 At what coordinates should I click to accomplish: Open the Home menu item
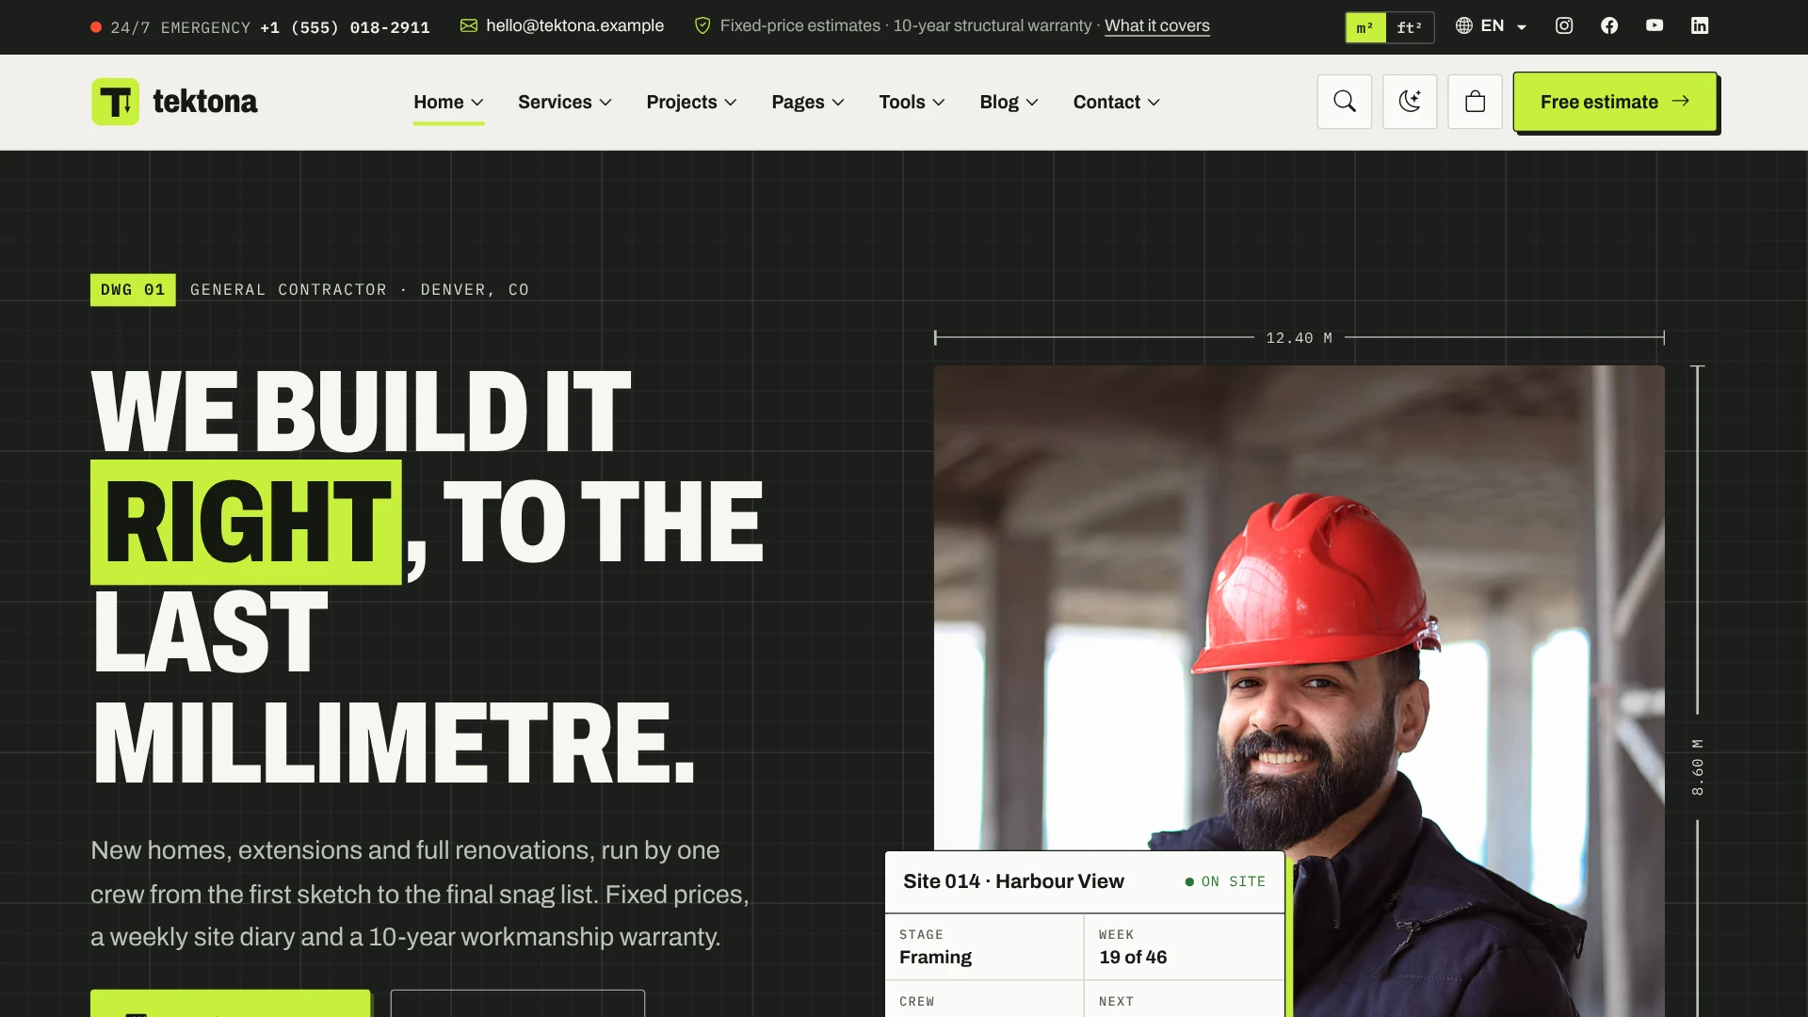click(448, 102)
